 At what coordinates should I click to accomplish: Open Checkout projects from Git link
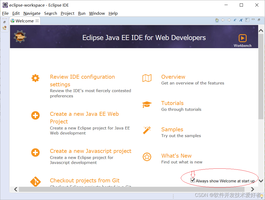click(85, 180)
